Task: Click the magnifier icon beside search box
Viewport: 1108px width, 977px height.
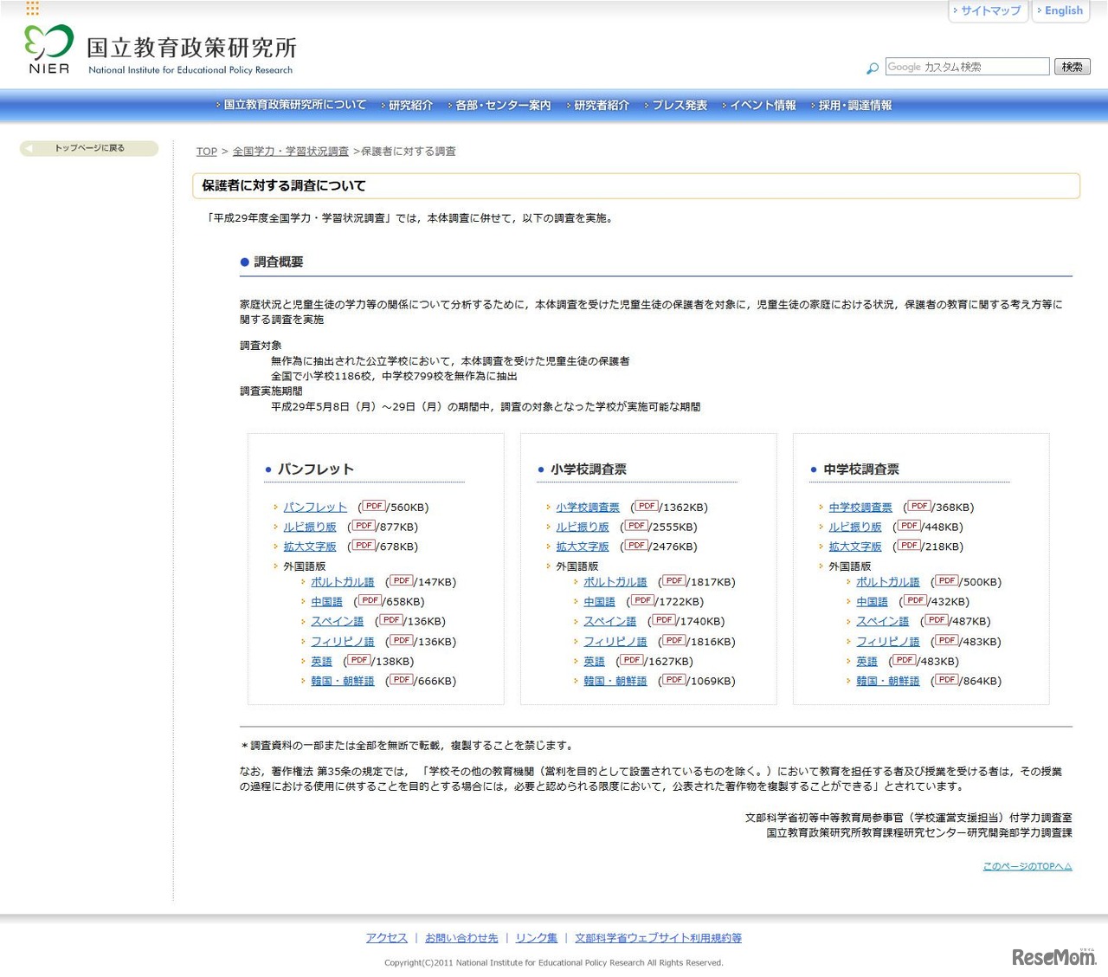Action: (873, 68)
